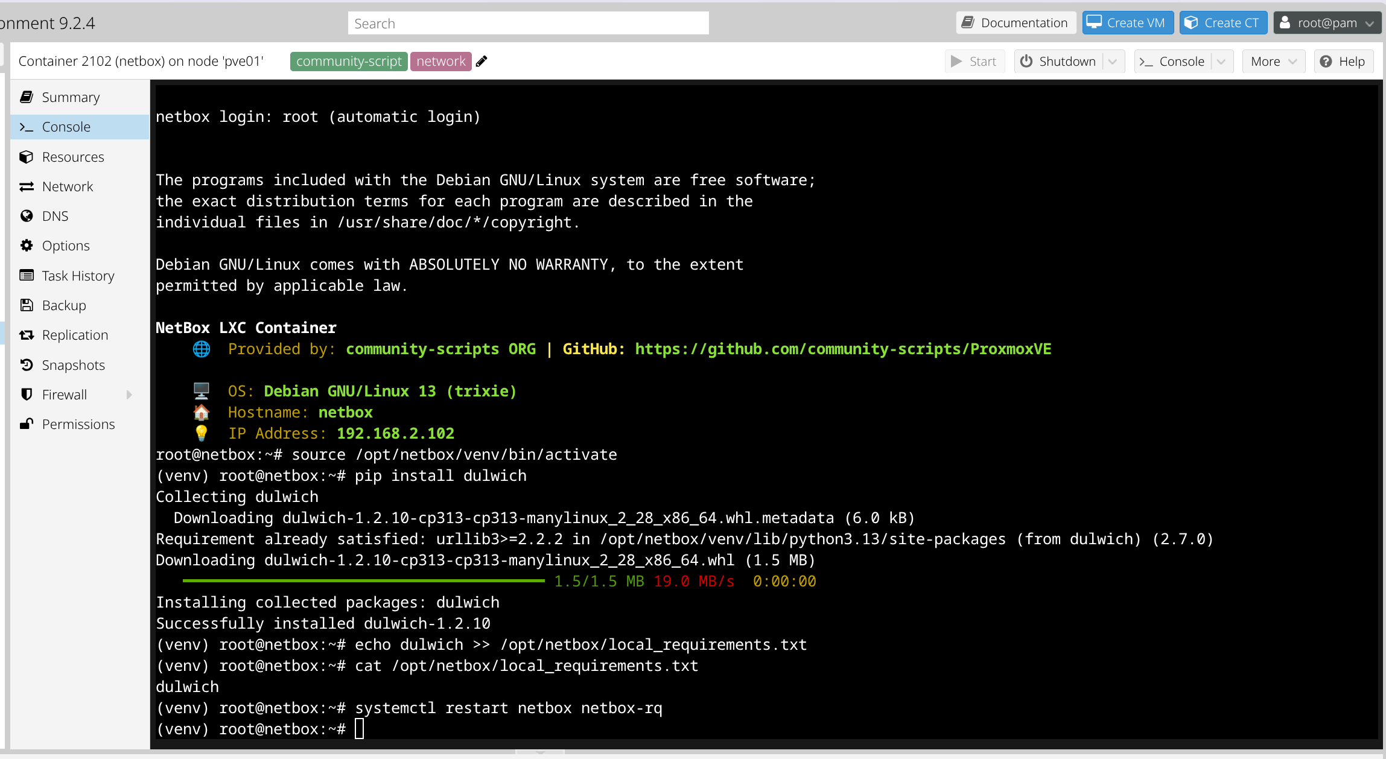Open the Options section
Viewport: 1386px width, 759px height.
pos(80,246)
